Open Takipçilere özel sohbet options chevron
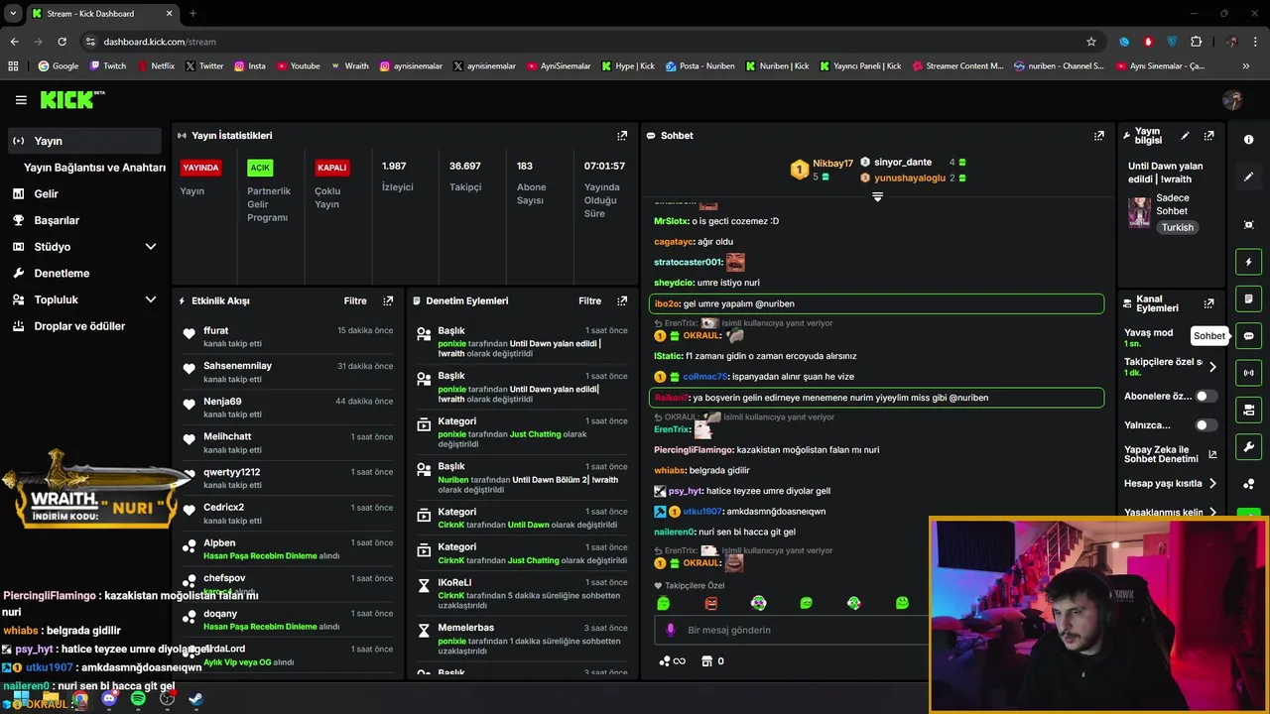 (1212, 367)
